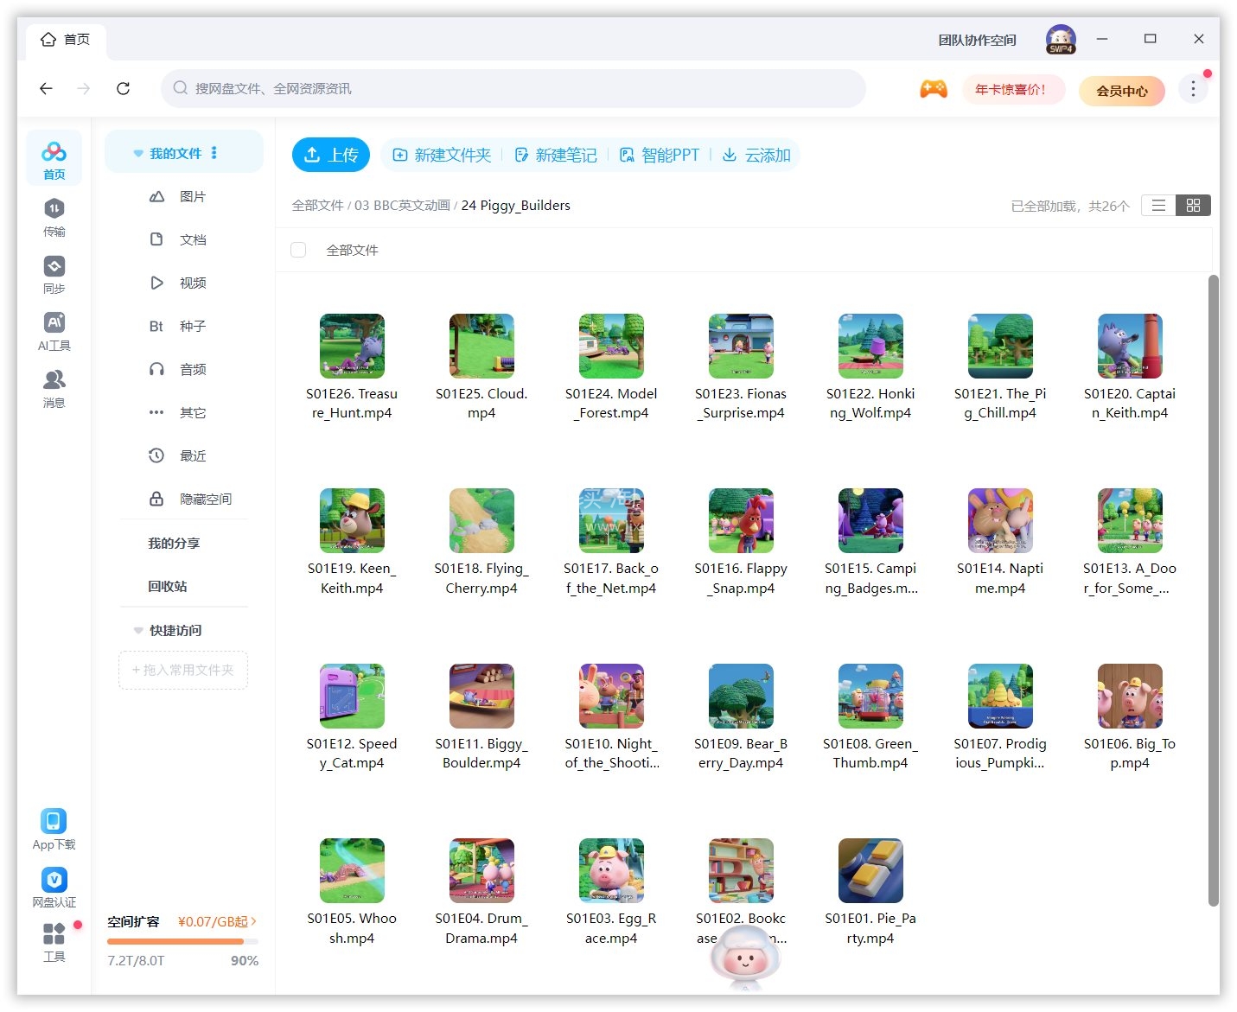Click 智能PPT button
Image resolution: width=1237 pixels, height=1012 pixels.
(660, 155)
